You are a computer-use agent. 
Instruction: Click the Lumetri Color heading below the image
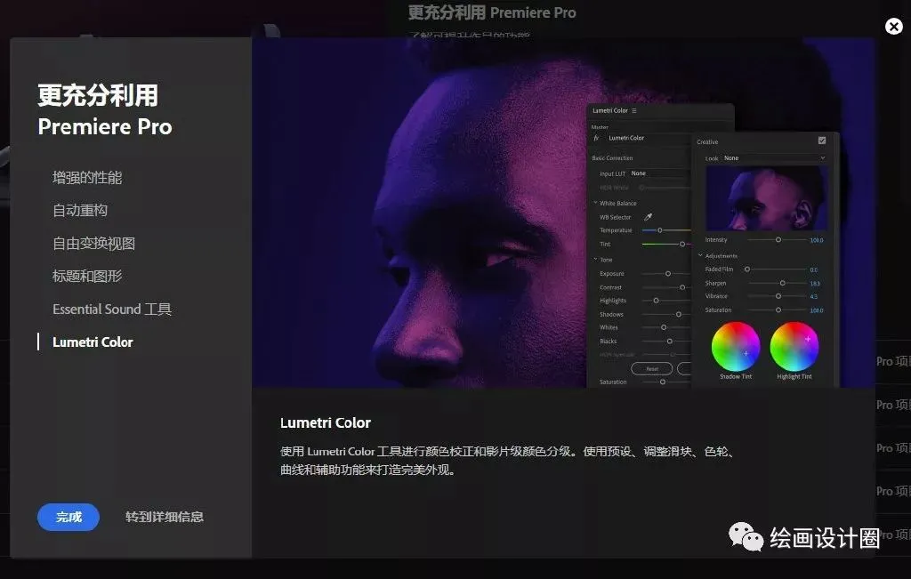326,422
